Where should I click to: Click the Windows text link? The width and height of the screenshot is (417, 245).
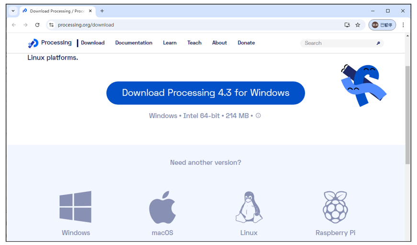click(76, 233)
